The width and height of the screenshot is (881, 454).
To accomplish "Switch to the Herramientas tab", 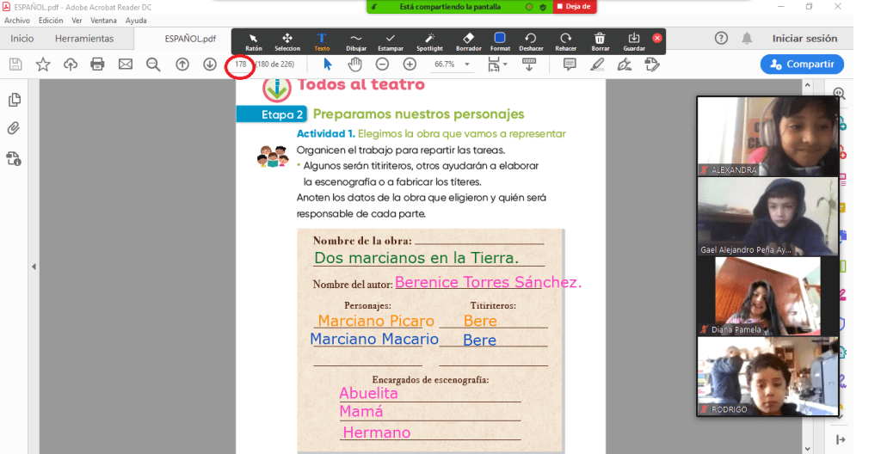I will click(84, 39).
